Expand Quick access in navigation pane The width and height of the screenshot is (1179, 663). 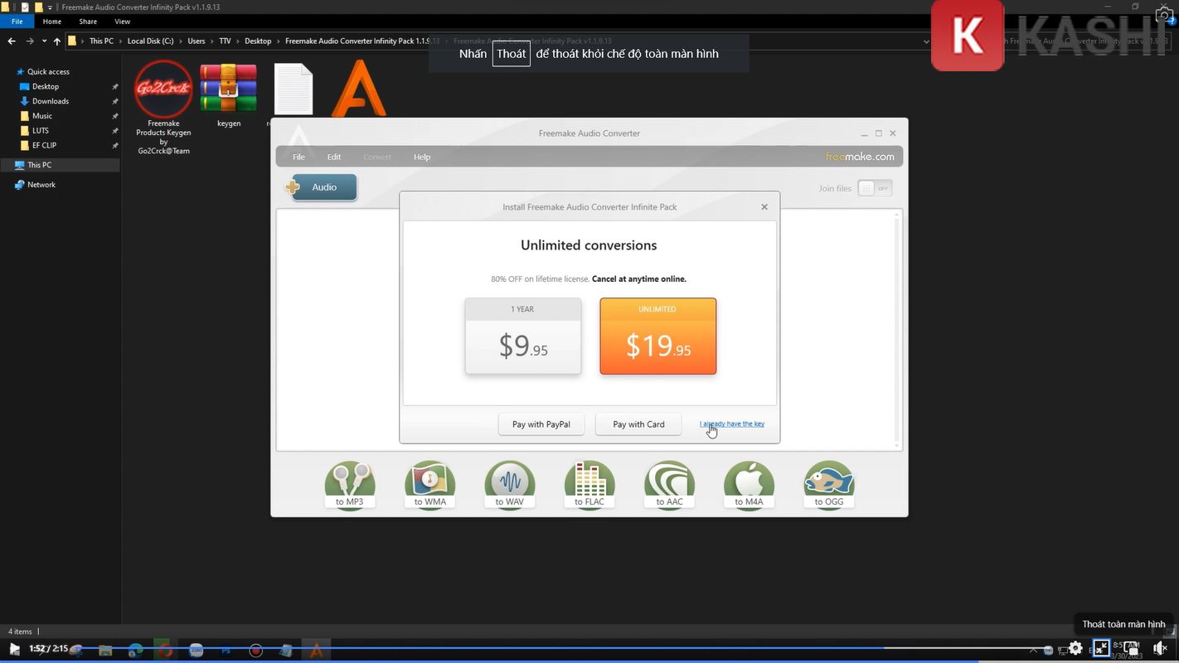[8, 72]
